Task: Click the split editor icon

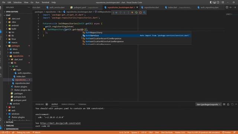Action: (227, 7)
